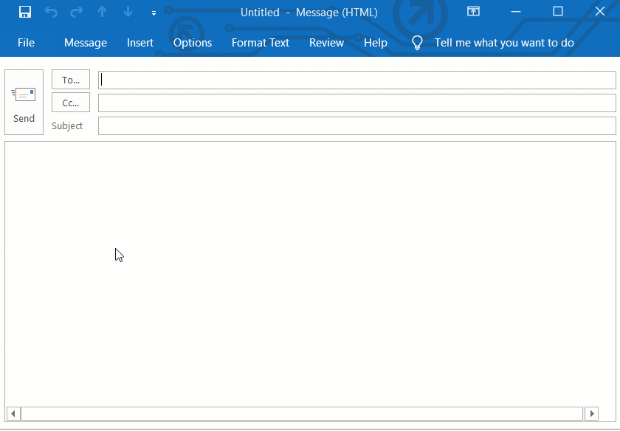Screen dimensions: 620x431
Task: Click the Ribbon Display Options icon
Action: click(473, 12)
